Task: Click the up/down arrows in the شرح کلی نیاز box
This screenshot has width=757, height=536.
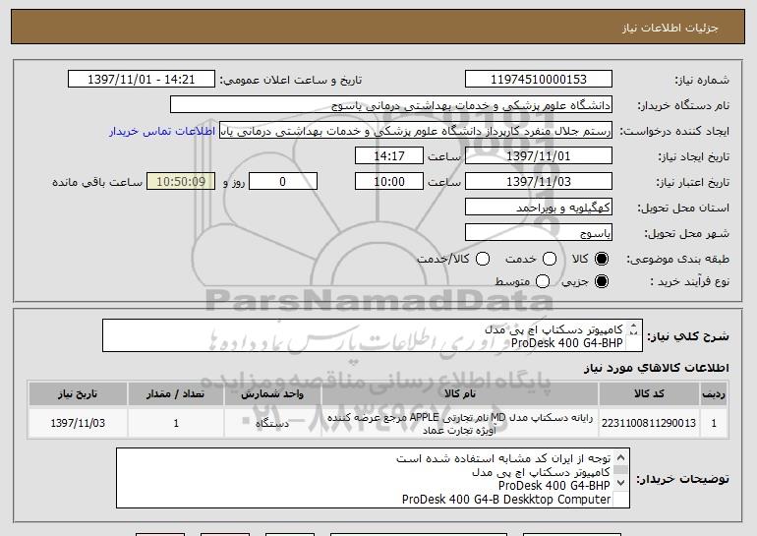Action: [x=634, y=329]
